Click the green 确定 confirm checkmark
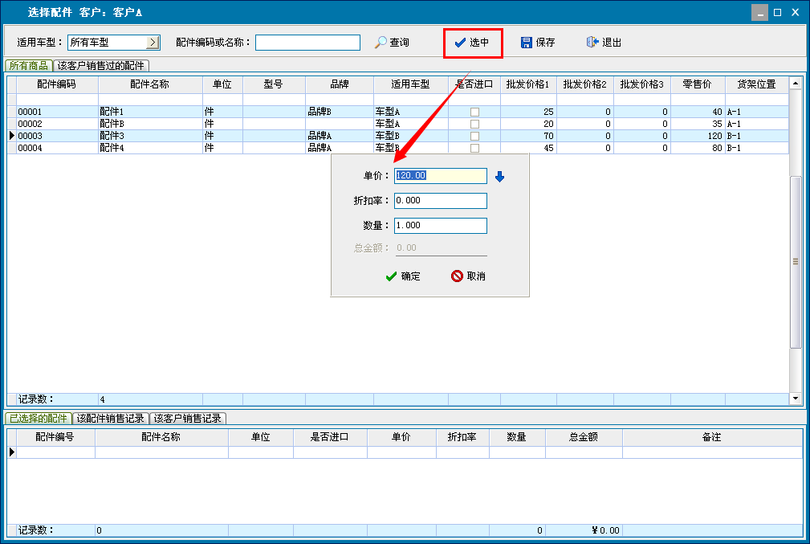The height and width of the screenshot is (544, 810). pos(391,276)
